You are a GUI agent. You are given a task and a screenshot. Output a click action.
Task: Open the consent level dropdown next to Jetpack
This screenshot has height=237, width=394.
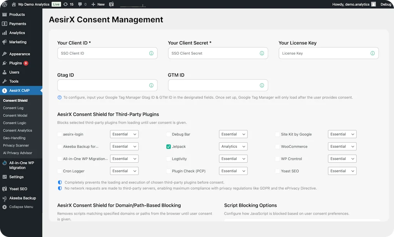point(233,146)
